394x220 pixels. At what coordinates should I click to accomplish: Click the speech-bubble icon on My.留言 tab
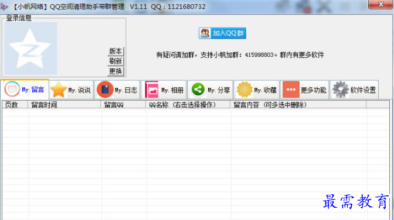pos(12,90)
